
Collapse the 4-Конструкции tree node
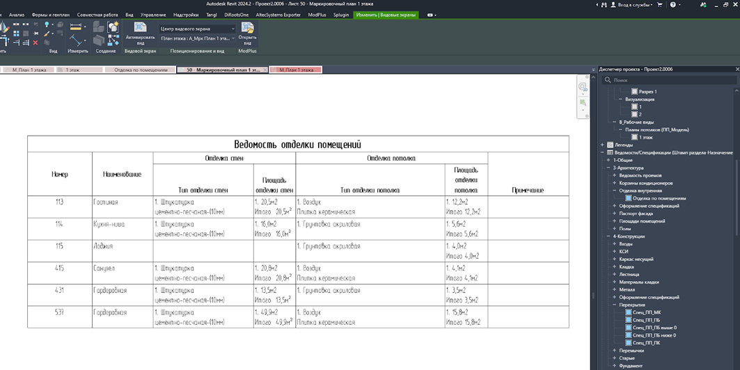609,236
